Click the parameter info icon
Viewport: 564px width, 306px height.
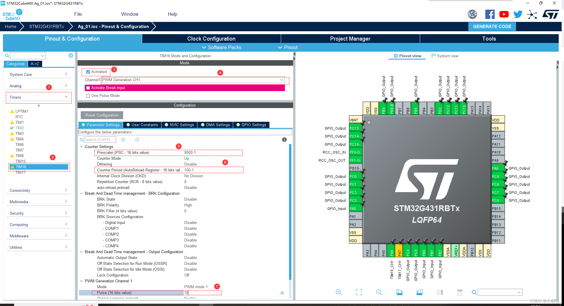tap(284, 140)
